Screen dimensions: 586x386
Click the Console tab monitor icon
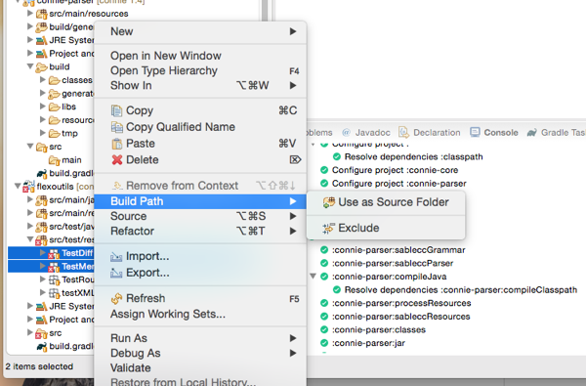point(475,132)
